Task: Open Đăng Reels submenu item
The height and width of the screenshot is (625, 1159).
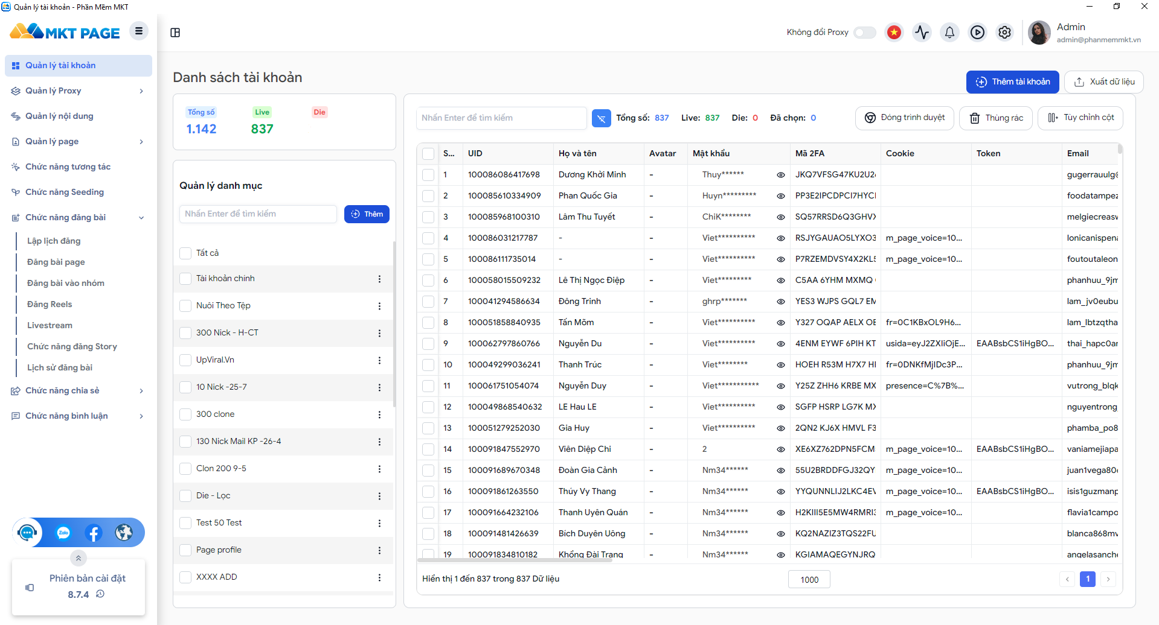Action: click(x=50, y=305)
